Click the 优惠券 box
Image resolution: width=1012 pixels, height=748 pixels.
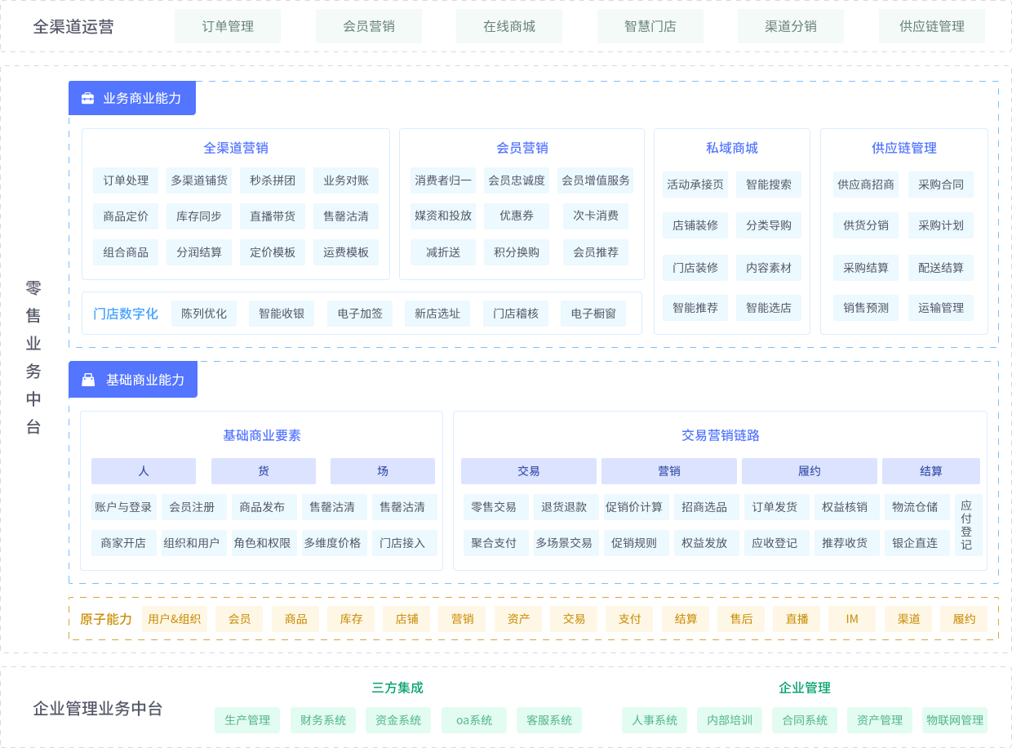click(517, 216)
